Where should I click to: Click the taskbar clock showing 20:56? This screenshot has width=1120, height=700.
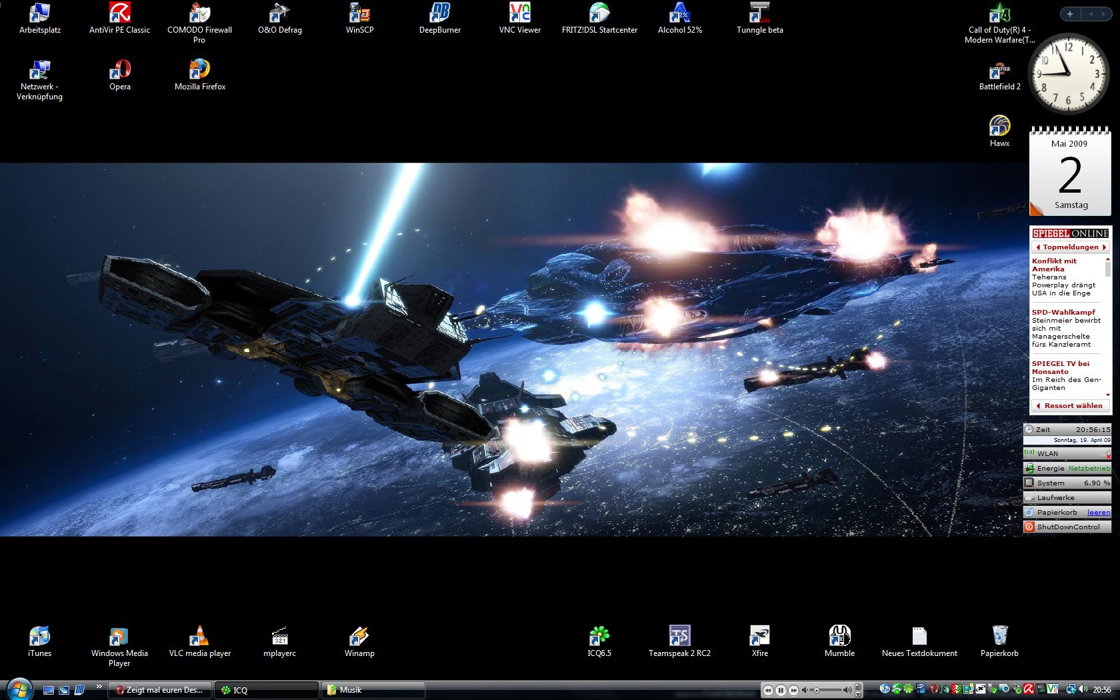[1102, 690]
